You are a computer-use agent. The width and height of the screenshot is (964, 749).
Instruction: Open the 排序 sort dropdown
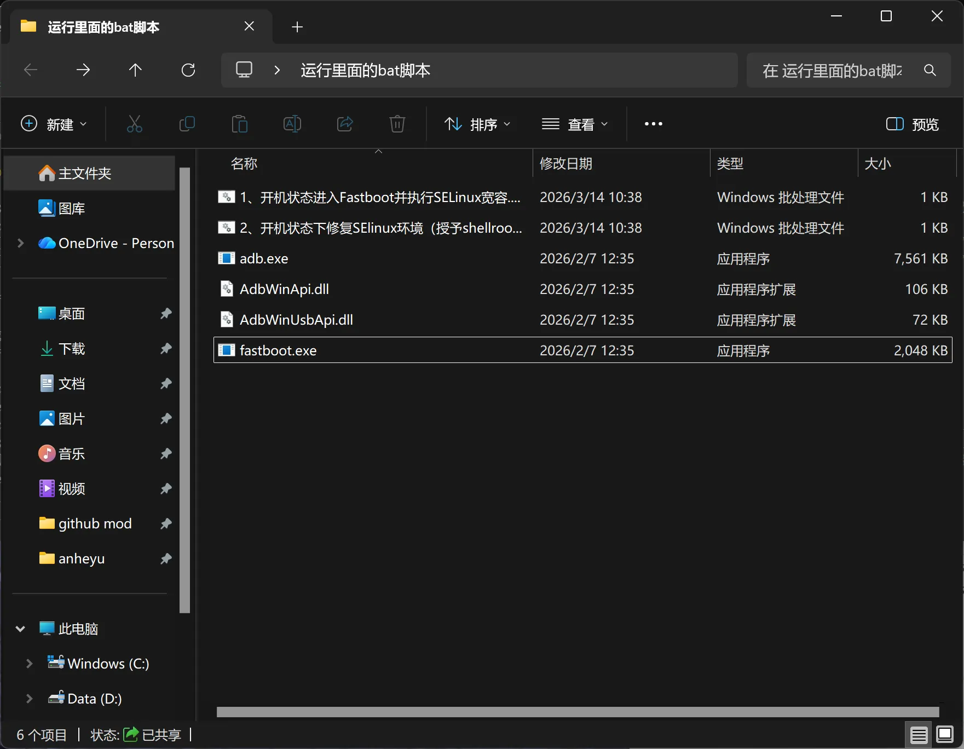click(477, 124)
